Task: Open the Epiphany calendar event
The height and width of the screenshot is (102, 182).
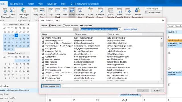Action: click(x=175, y=40)
